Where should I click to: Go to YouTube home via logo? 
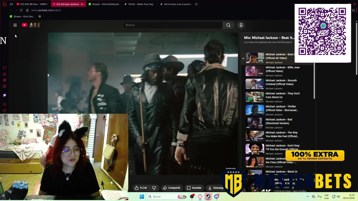point(31,25)
